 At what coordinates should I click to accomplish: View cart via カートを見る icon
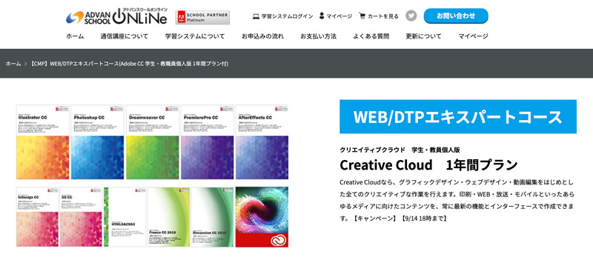tap(379, 16)
